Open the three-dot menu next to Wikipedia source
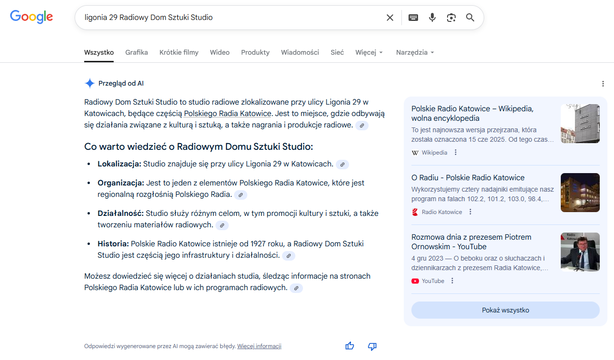This screenshot has height=360, width=614. (x=456, y=153)
